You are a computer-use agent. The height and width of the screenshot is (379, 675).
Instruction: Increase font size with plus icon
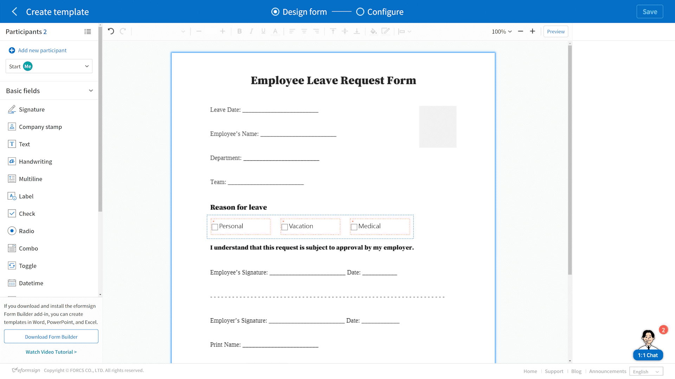coord(223,31)
